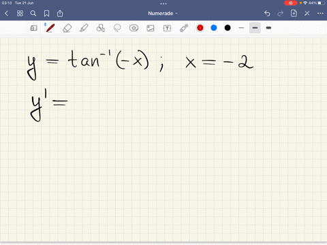Toggle the read-only mode icon
This screenshot has height=245, width=327.
point(33,28)
